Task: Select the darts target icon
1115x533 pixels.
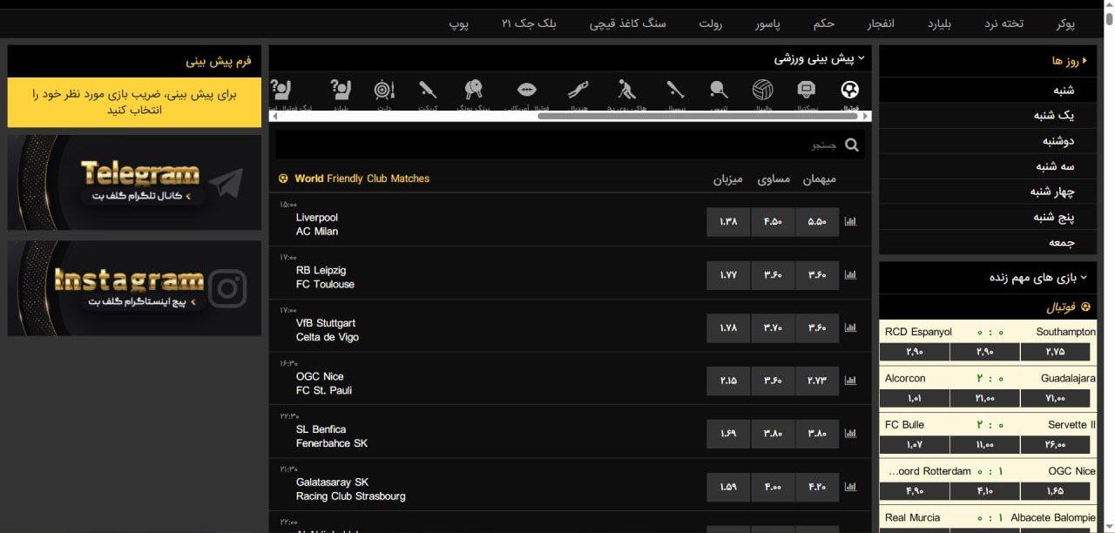Action: 384,90
